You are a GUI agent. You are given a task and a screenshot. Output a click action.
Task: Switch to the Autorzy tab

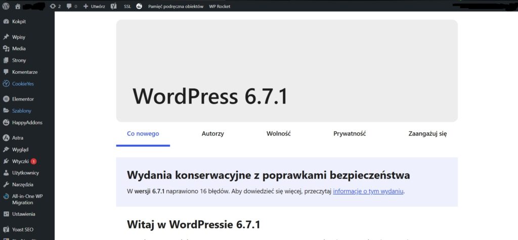212,134
